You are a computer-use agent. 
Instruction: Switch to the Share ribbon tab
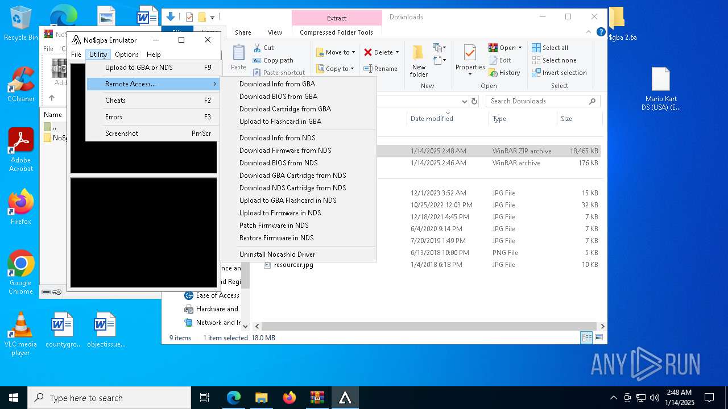pyautogui.click(x=243, y=32)
